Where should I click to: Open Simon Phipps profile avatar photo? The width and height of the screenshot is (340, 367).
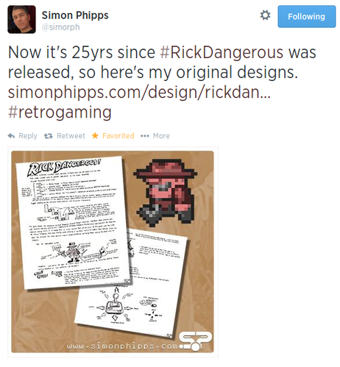click(21, 19)
